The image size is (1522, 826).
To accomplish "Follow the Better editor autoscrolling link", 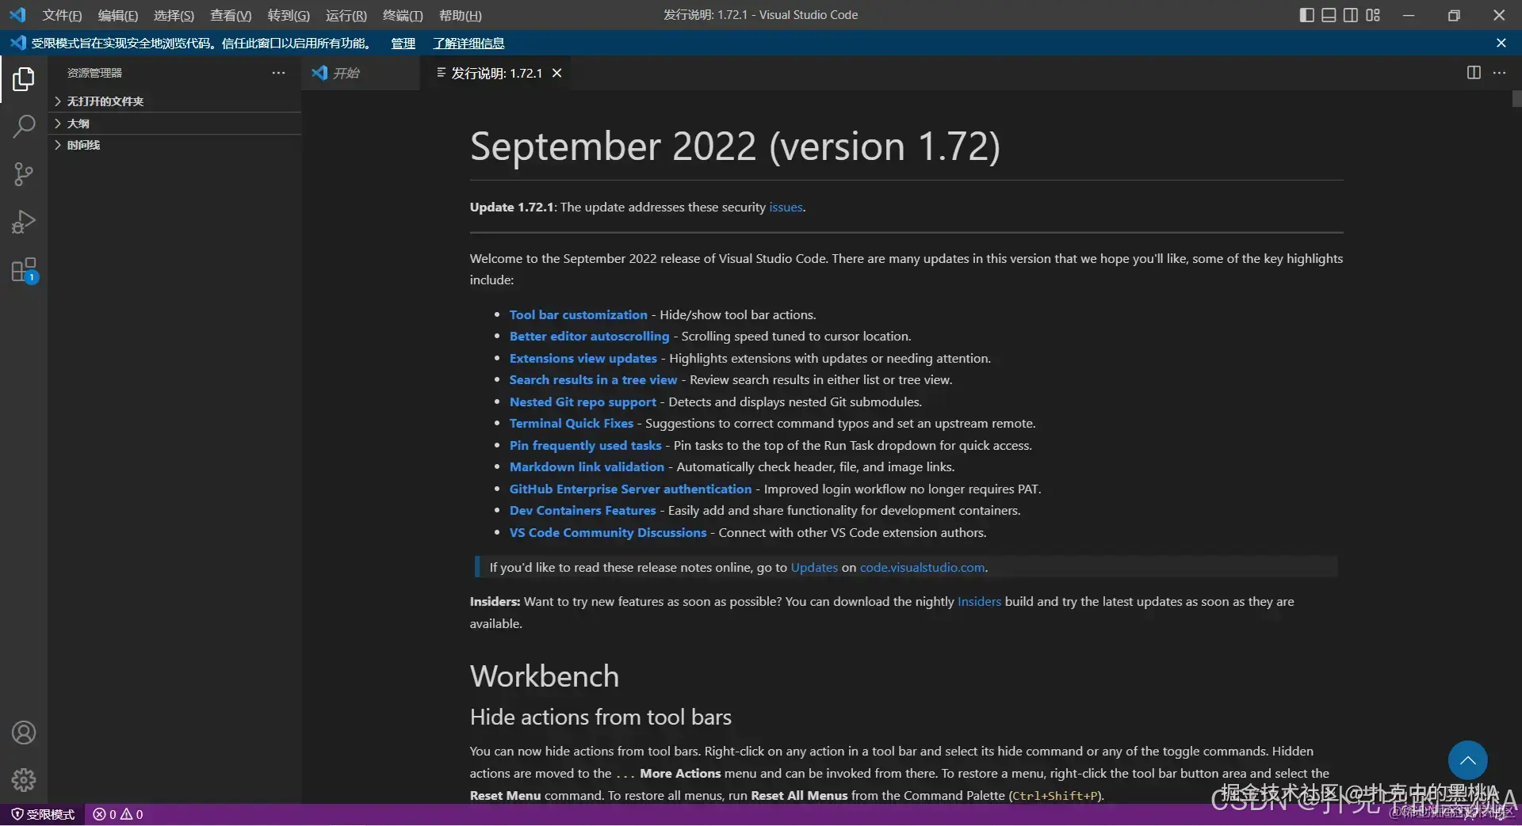I will 589,336.
